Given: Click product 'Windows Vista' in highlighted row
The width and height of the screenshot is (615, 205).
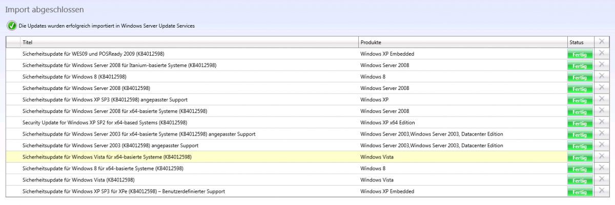Looking at the screenshot, I should [377, 157].
